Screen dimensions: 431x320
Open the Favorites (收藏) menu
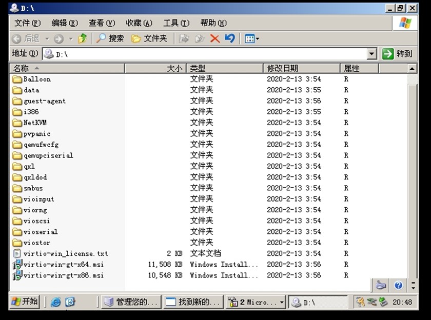139,23
